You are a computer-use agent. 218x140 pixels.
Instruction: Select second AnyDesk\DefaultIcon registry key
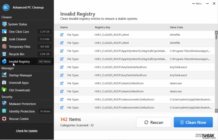(x=120, y=75)
